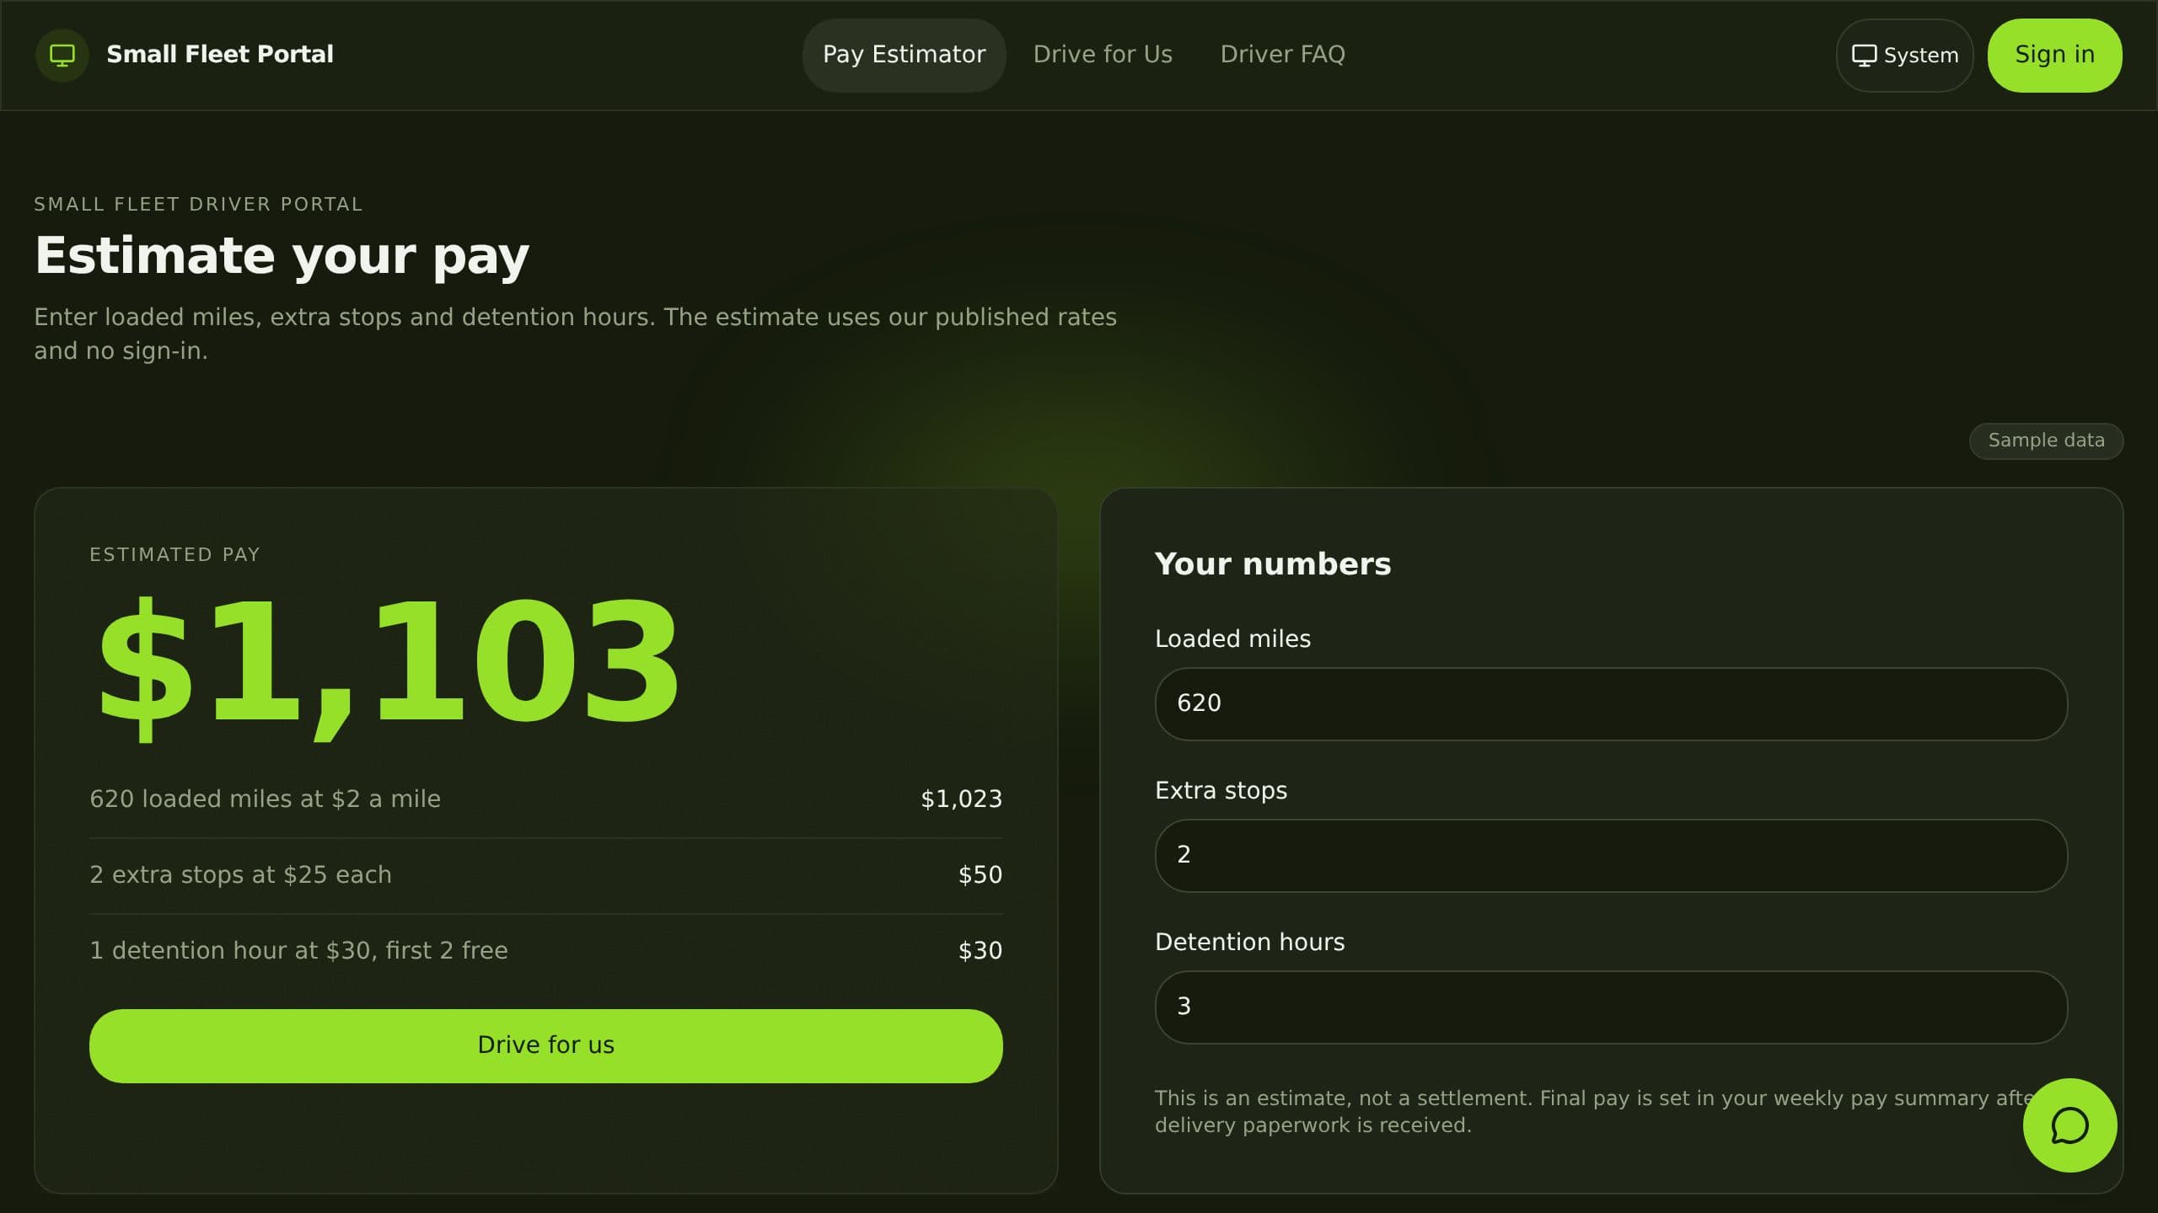Click the 'Estimate your pay' heading
The width and height of the screenshot is (2158, 1213).
[x=282, y=256]
